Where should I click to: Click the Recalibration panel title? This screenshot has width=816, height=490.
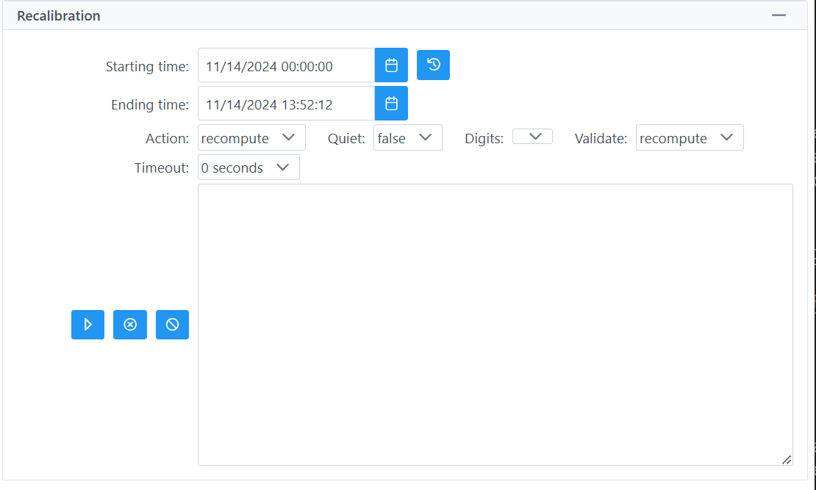coord(59,15)
